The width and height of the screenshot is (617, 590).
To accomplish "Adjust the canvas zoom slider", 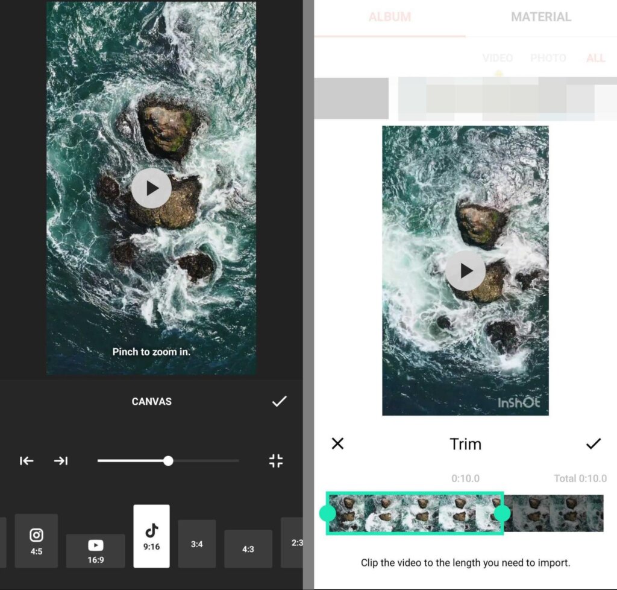I will 168,461.
